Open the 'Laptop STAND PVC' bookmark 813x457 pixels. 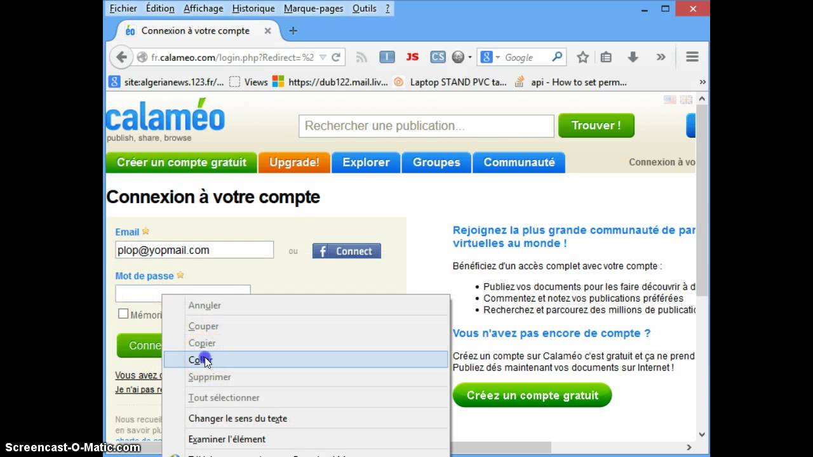450,82
